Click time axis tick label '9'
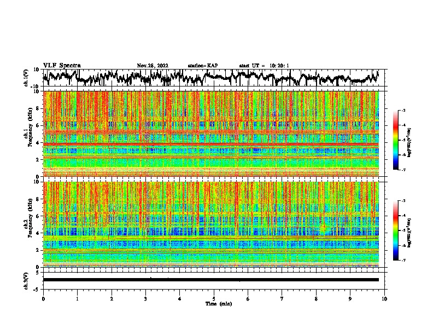This screenshot has height=335, width=433. 350,299
